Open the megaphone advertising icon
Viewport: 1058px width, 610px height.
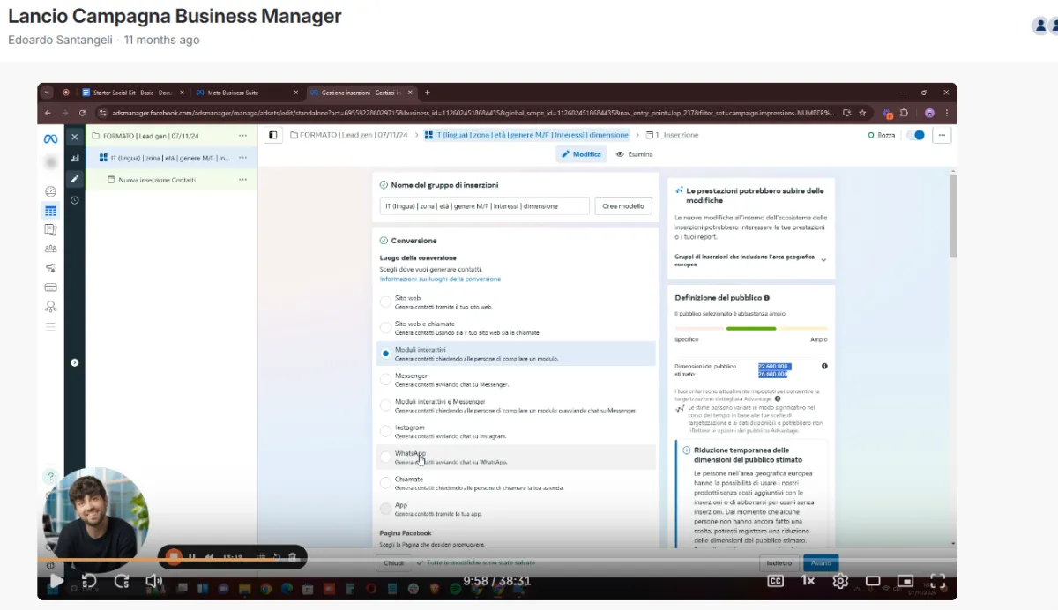[50, 268]
